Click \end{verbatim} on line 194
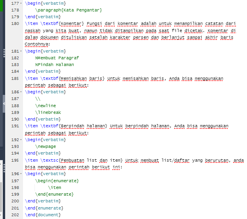The image size is (247, 219). pyautogui.click(x=43, y=153)
